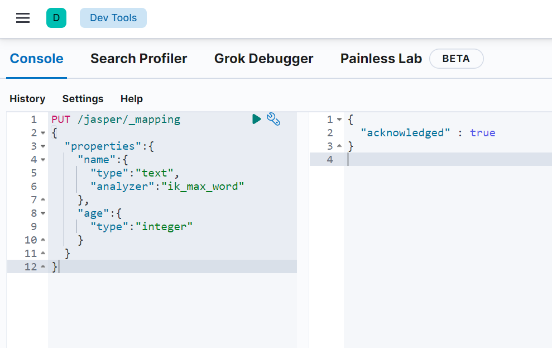Image resolution: width=552 pixels, height=348 pixels.
Task: Open console Settings
Action: click(83, 99)
